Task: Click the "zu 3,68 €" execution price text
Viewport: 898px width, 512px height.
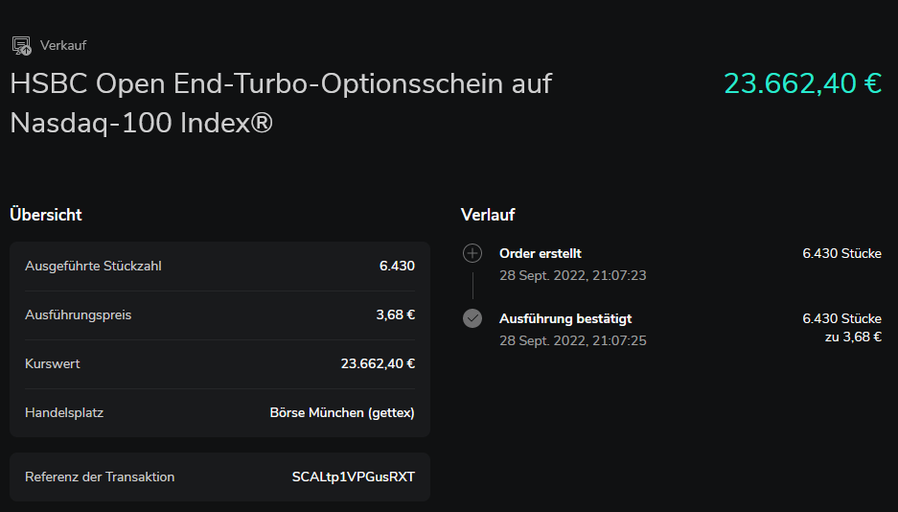Action: click(x=853, y=337)
